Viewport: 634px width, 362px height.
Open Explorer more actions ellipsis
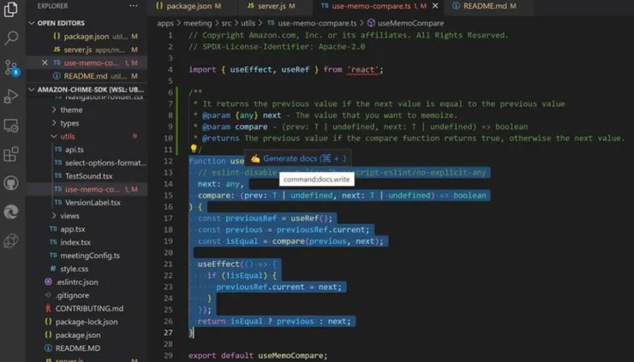134,6
